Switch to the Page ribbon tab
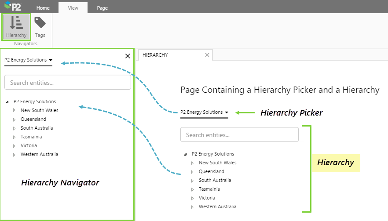388x221 pixels. click(x=102, y=8)
